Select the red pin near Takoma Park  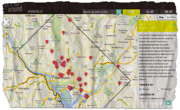coord(70,20)
